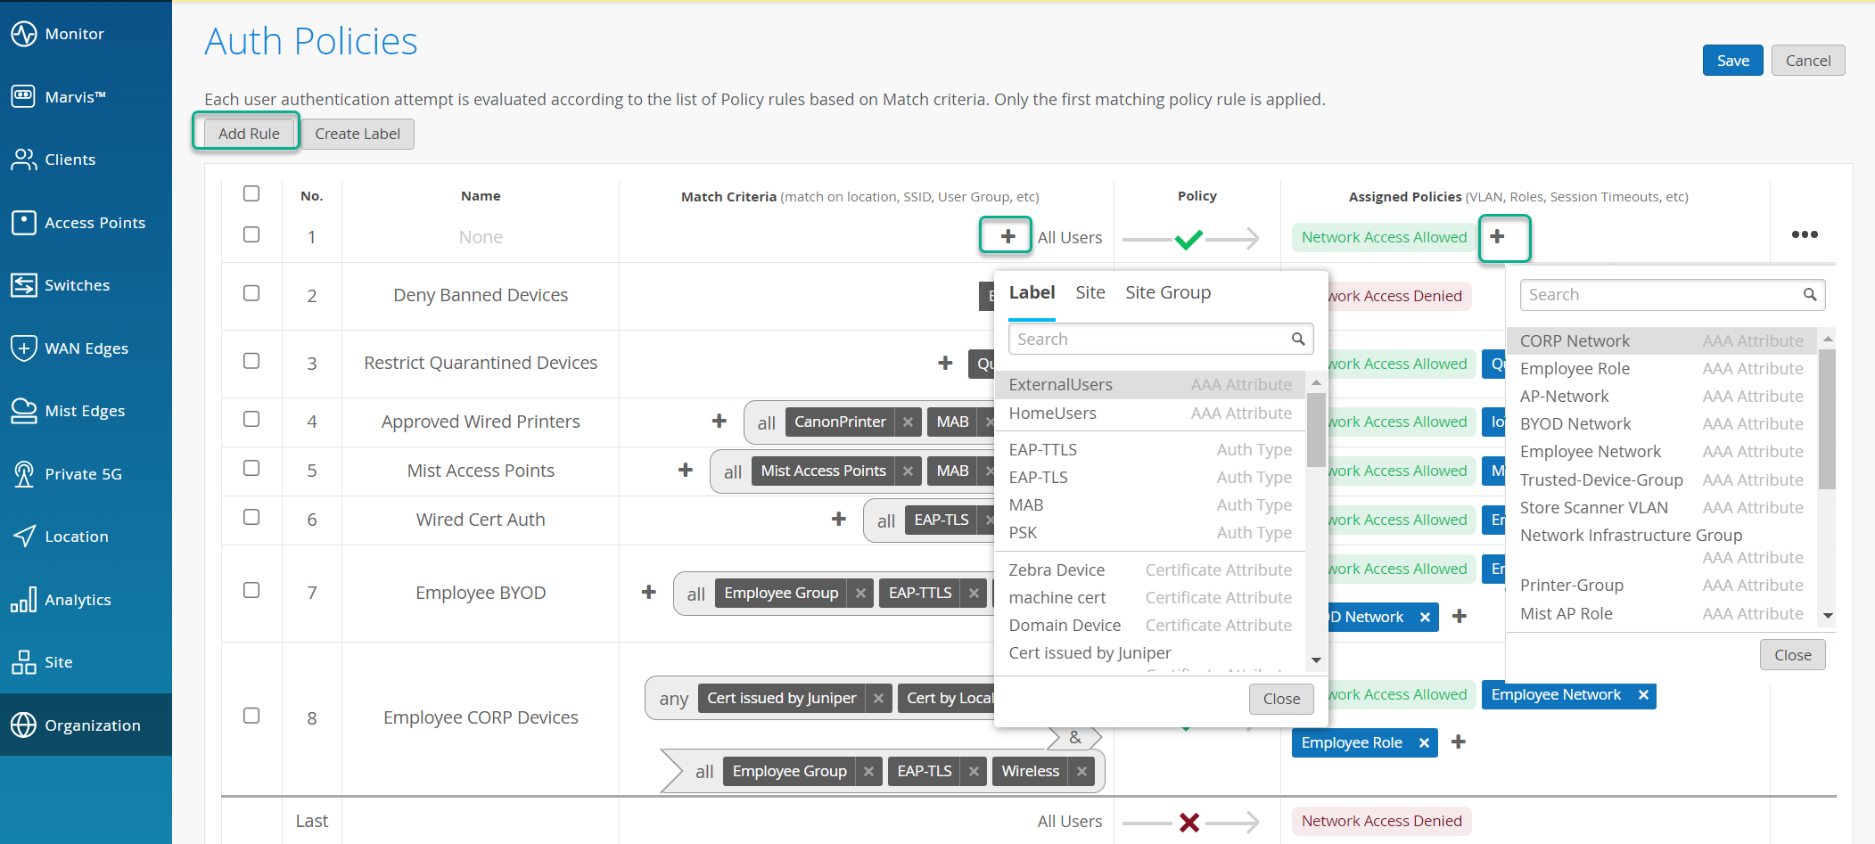Click plus icon next to Network Access Allowed
The image size is (1875, 844).
tap(1498, 236)
